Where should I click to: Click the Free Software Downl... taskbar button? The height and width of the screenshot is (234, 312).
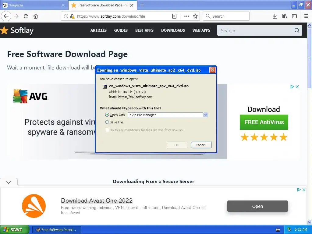click(x=56, y=230)
